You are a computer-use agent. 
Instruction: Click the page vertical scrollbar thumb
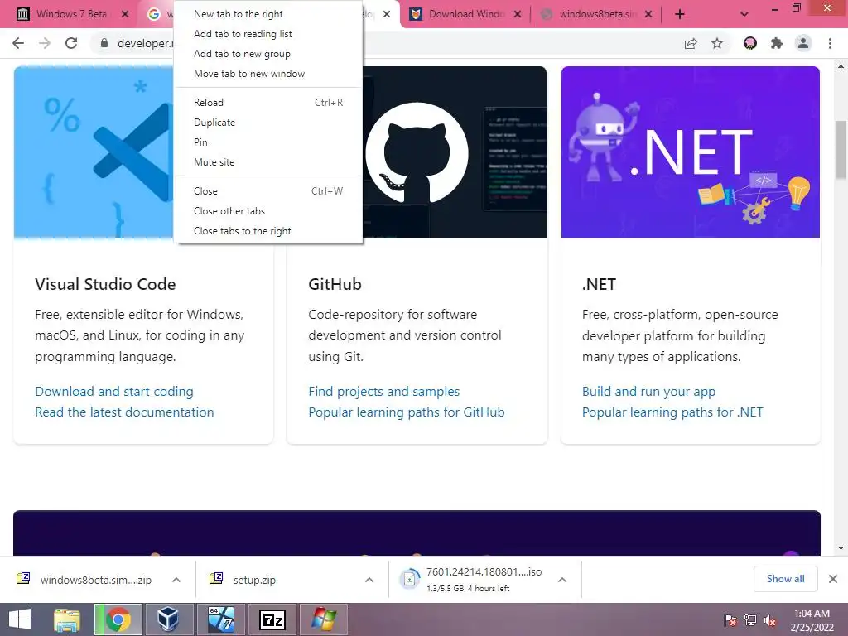pyautogui.click(x=841, y=150)
